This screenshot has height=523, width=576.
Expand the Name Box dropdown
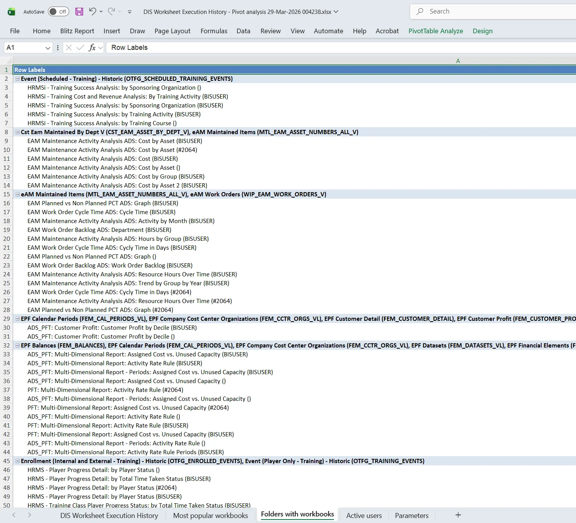[48, 48]
